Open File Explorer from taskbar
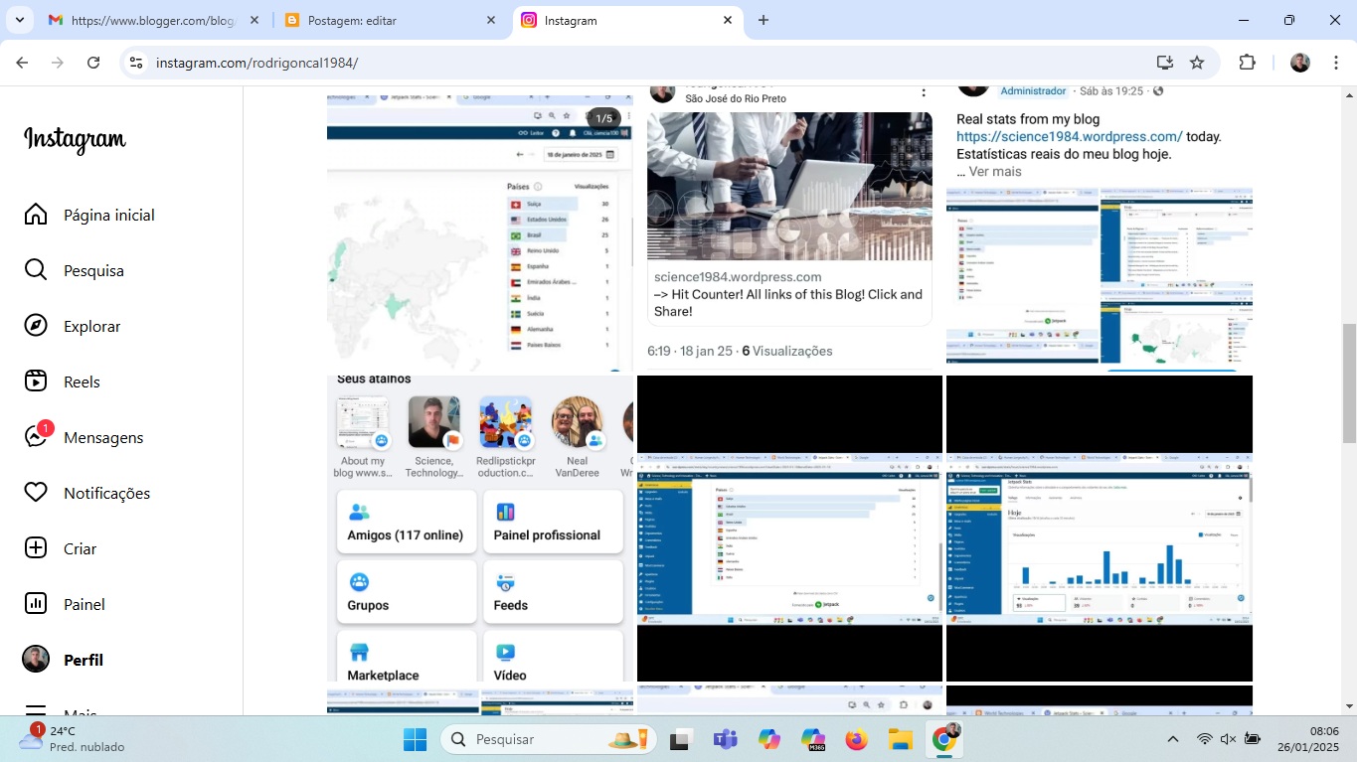This screenshot has height=762, width=1357. pyautogui.click(x=900, y=739)
